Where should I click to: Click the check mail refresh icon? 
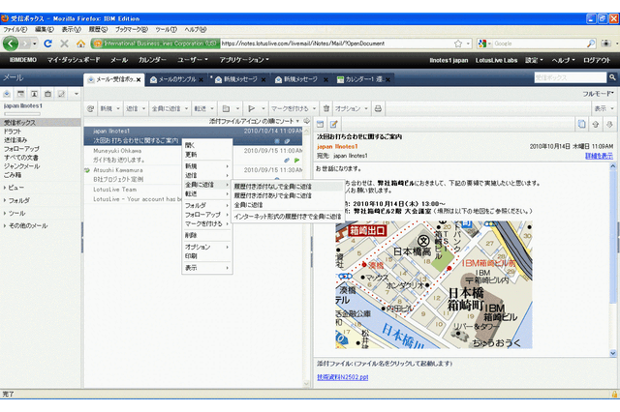pyautogui.click(x=90, y=108)
